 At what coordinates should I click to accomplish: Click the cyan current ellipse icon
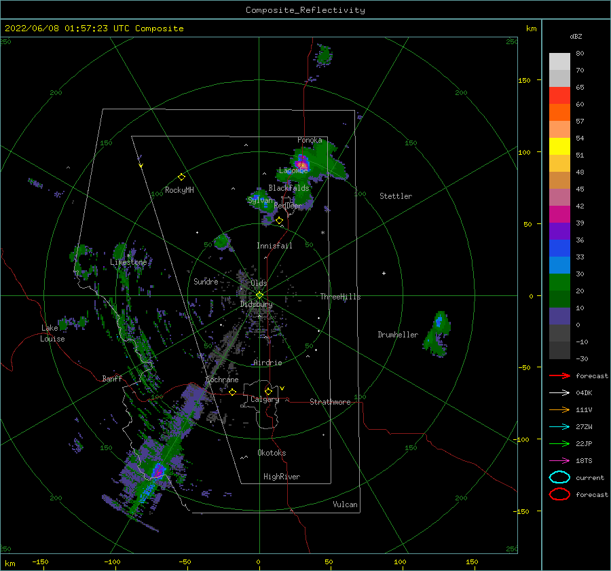559,477
